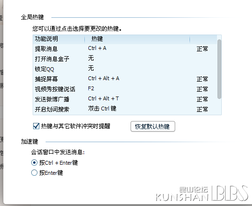
Task: Toggle 热键与其它软件冲突时提醒 checkbox
Action: tap(36, 126)
